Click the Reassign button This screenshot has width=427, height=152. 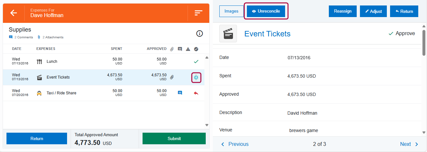[x=342, y=11]
